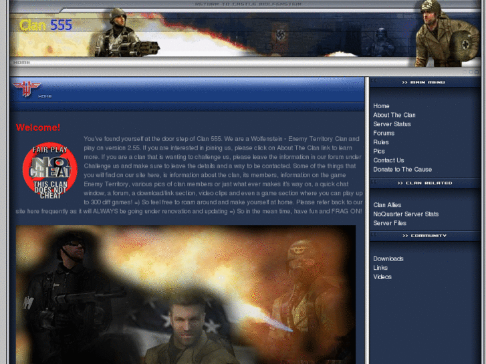Click the red Welcome! heading
The height and width of the screenshot is (364, 486).
point(38,128)
